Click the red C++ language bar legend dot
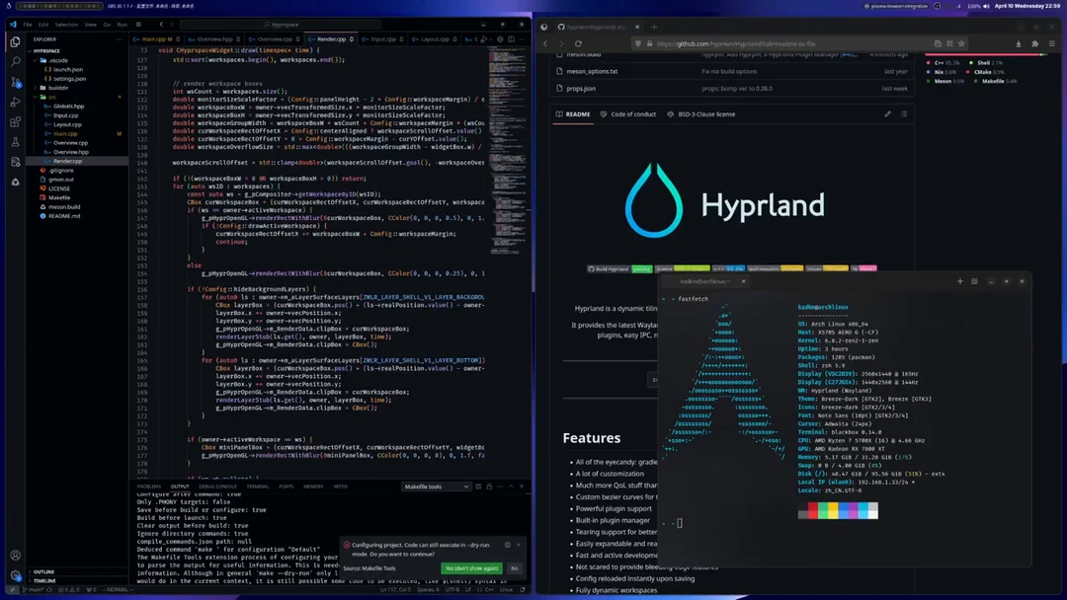 (928, 62)
